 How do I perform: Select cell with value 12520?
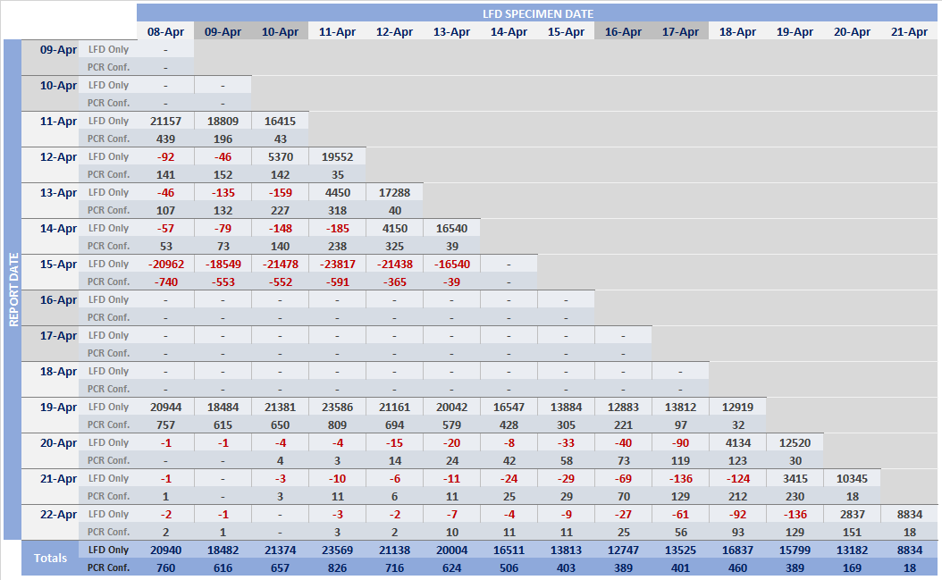[x=795, y=443]
